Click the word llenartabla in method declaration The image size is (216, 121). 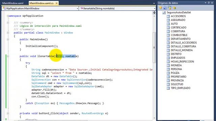[46, 56]
